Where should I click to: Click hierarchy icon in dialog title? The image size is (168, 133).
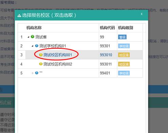(x=19, y=16)
